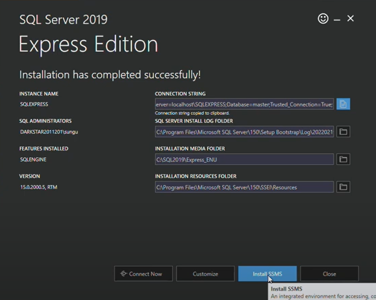376x300 pixels.
Task: Click the Install SSMS button
Action: point(267,274)
